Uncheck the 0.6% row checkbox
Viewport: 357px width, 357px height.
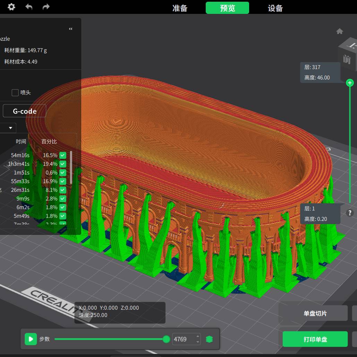tap(63, 173)
